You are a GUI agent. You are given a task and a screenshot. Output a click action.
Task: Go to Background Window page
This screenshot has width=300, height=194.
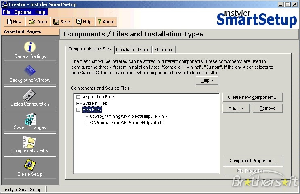(30, 73)
